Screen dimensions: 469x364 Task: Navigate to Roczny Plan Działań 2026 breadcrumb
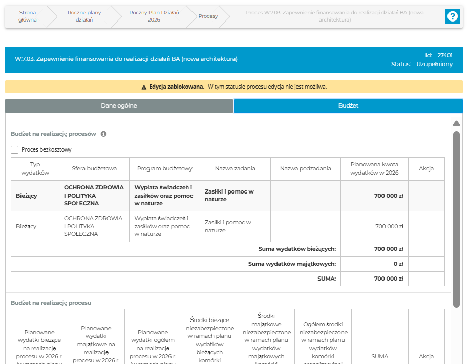154,16
